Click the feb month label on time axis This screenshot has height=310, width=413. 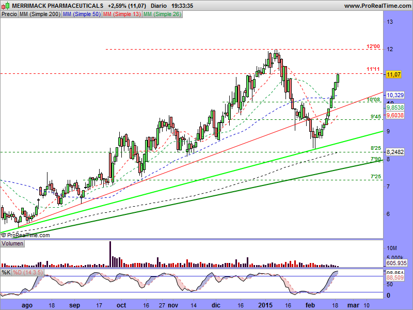[x=310, y=305]
